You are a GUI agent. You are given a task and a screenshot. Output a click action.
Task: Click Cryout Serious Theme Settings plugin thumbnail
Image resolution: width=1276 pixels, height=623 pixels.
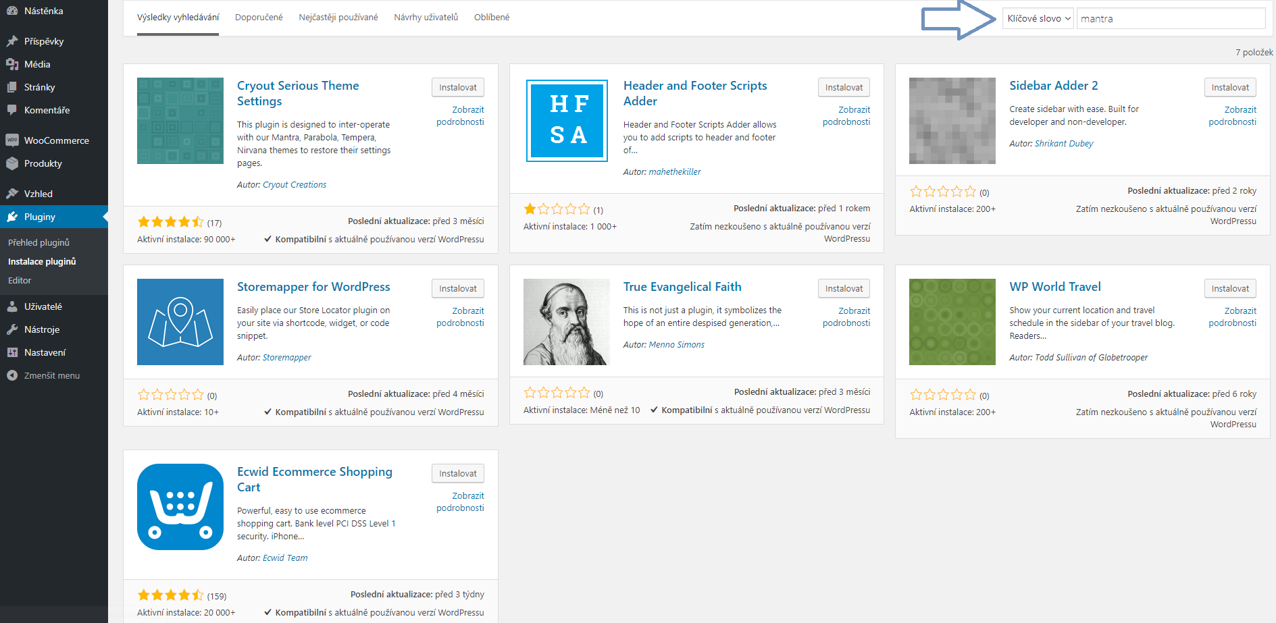click(x=180, y=121)
